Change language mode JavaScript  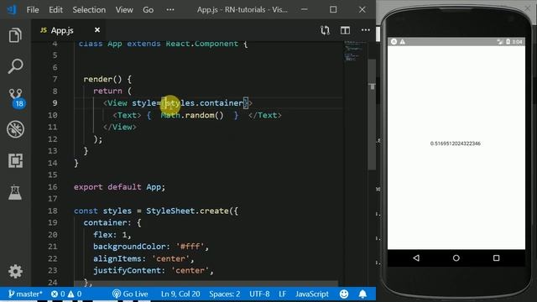pyautogui.click(x=312, y=294)
